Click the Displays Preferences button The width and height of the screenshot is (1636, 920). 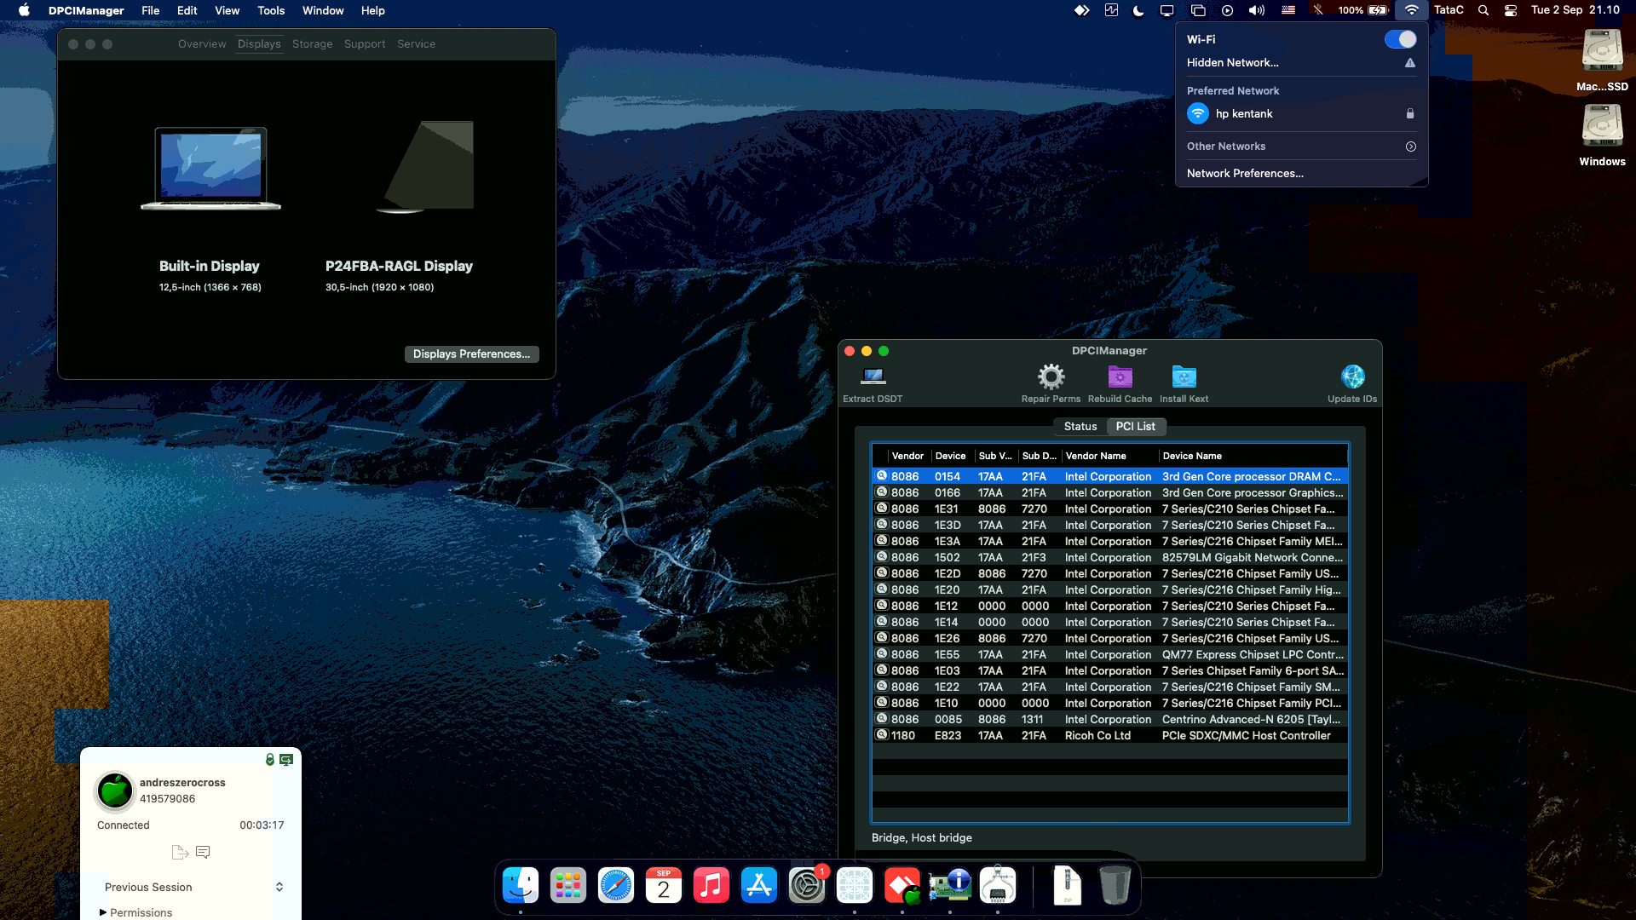(x=471, y=354)
